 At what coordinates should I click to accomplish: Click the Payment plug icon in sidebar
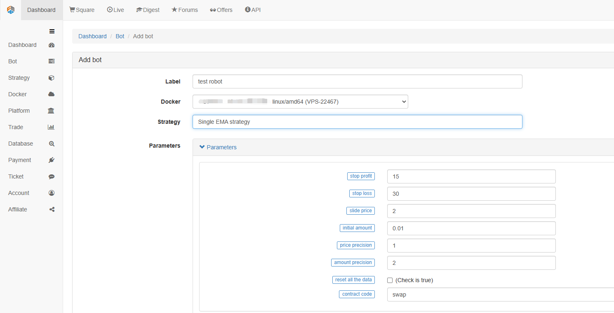[52, 160]
